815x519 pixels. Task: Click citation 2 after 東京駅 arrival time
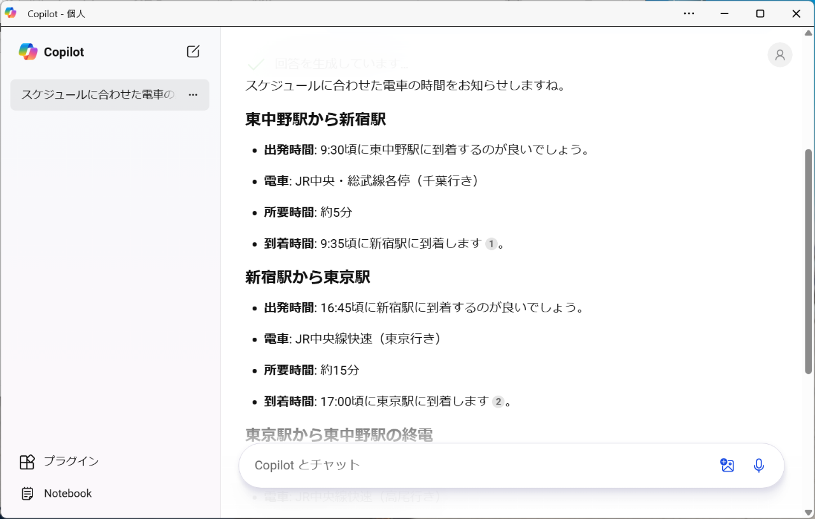click(499, 401)
